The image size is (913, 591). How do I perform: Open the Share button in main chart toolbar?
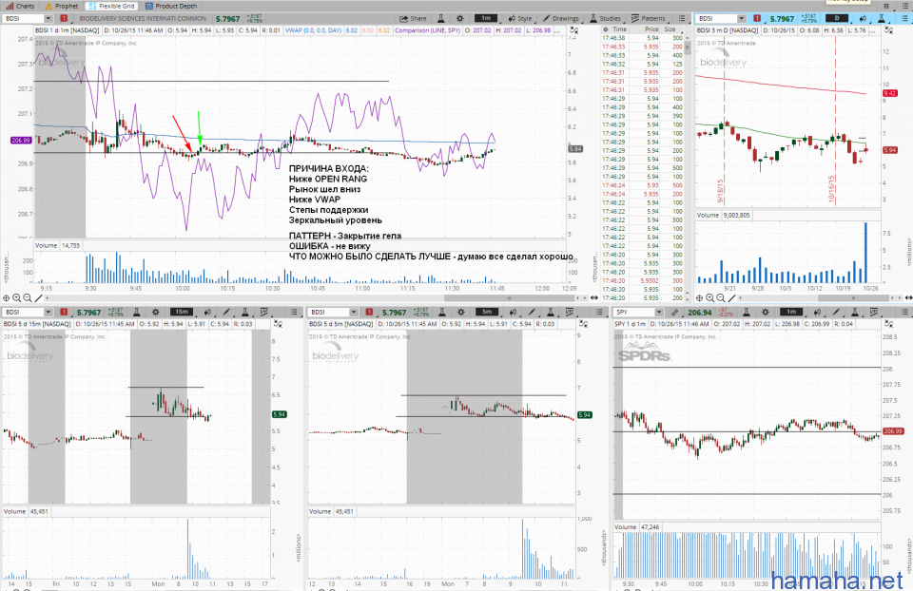tap(413, 19)
